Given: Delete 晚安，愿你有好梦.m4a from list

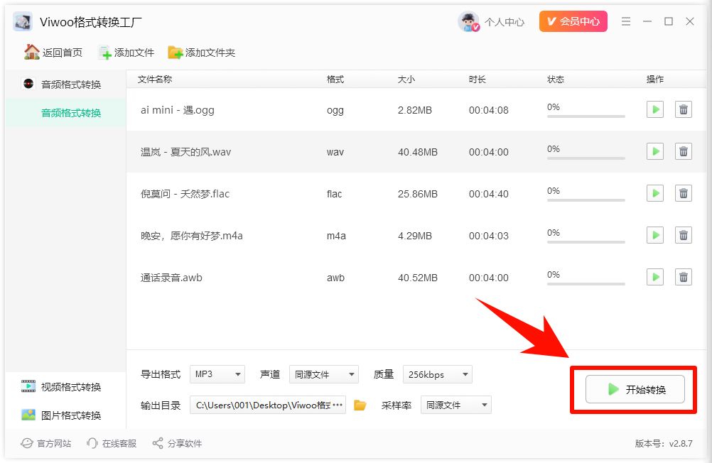Looking at the screenshot, I should [683, 235].
